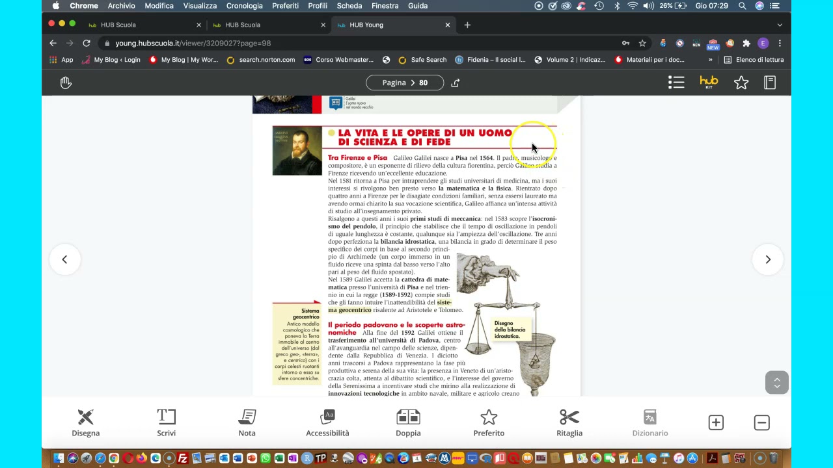Open the Dizionario tool
The image size is (833, 468).
(x=650, y=423)
